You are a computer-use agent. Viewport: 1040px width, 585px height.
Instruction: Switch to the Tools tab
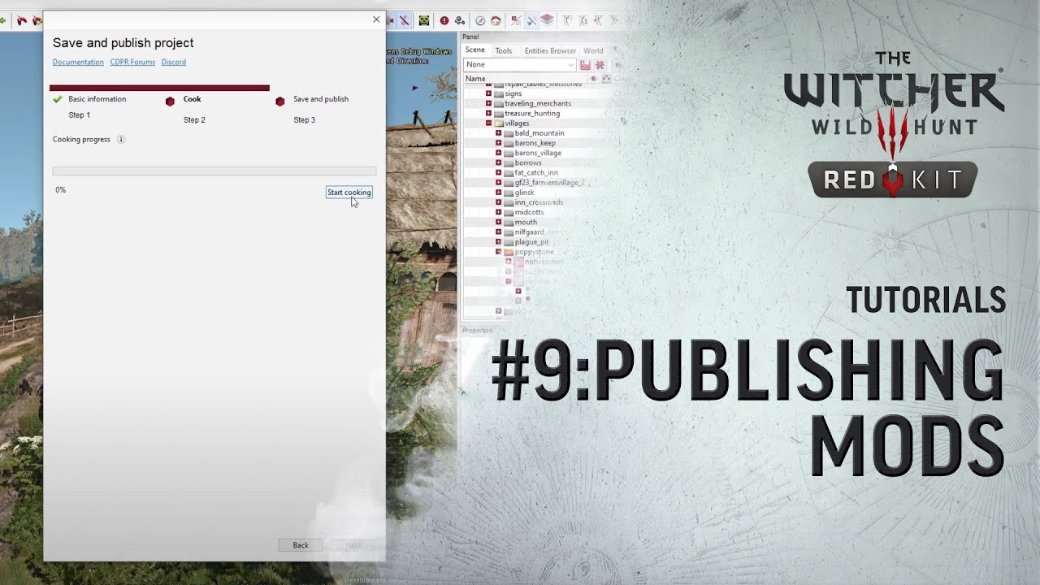(504, 50)
